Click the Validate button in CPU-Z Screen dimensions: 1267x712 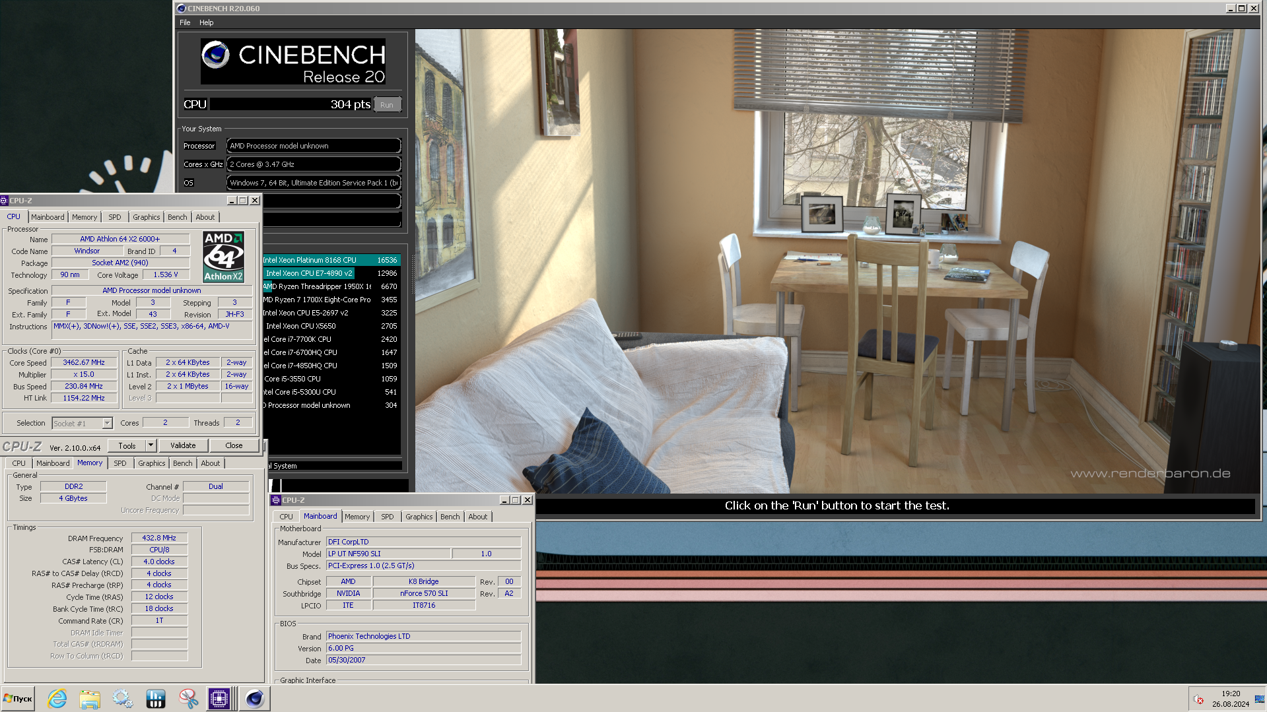[x=183, y=445]
